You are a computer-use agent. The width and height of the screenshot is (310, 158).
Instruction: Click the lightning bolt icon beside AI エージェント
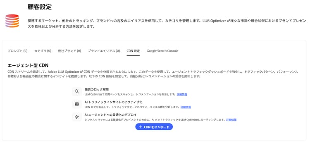click(x=77, y=117)
